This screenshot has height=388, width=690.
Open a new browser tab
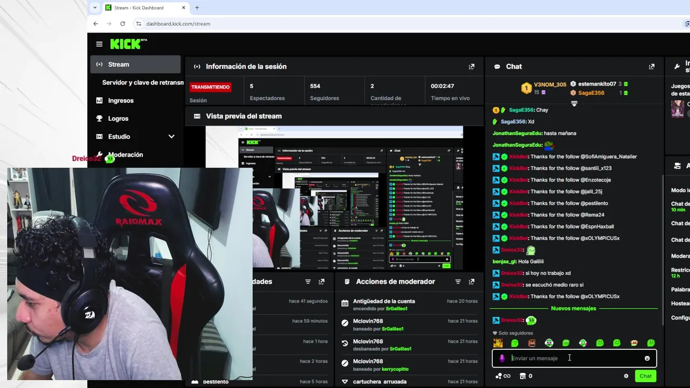pos(197,8)
